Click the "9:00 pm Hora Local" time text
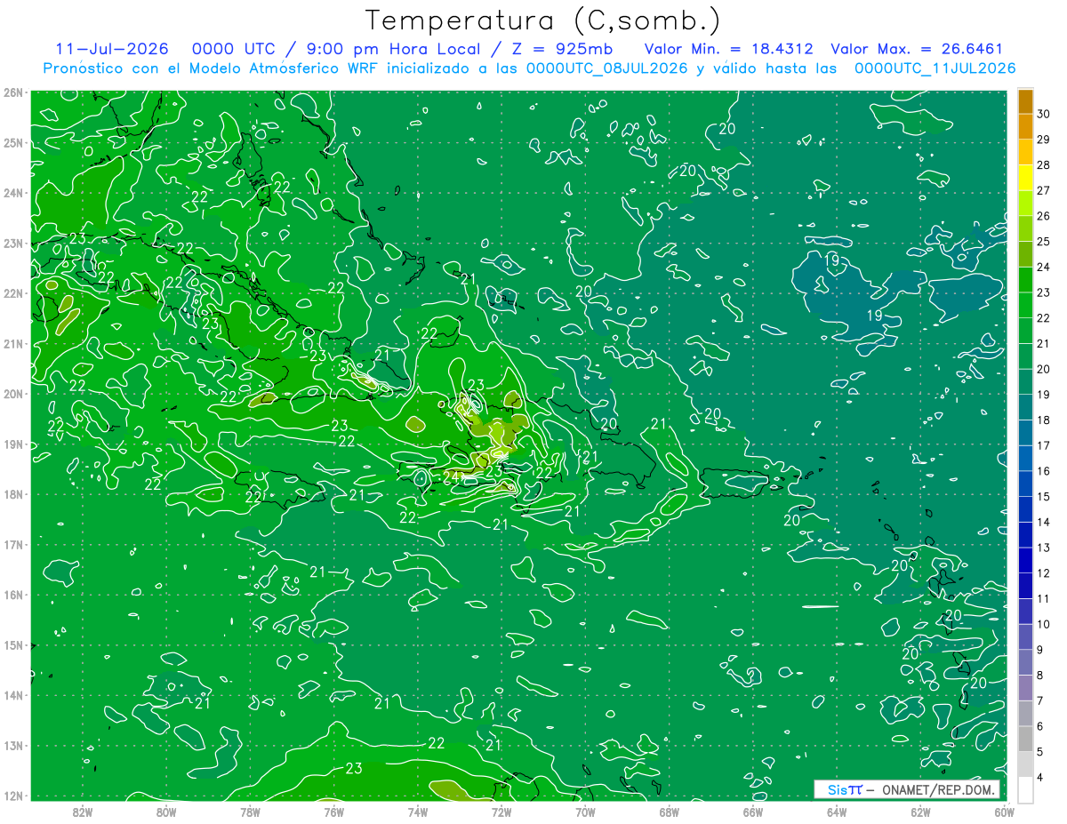This screenshot has height=824, width=1067. point(392,49)
